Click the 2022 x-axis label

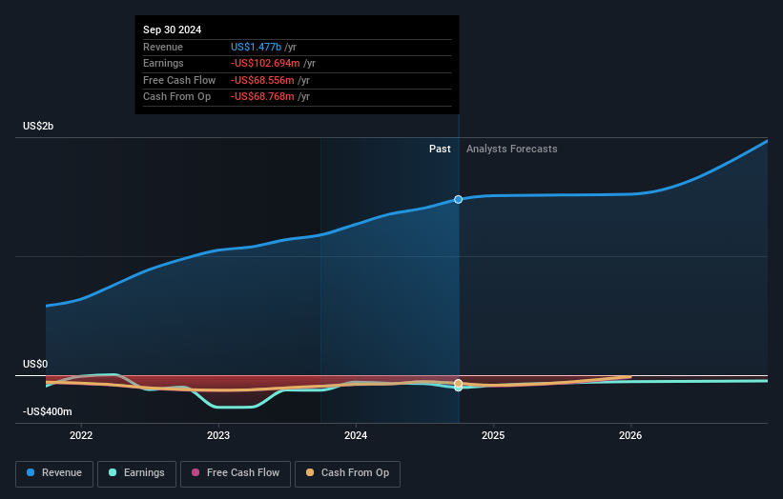[x=81, y=435]
